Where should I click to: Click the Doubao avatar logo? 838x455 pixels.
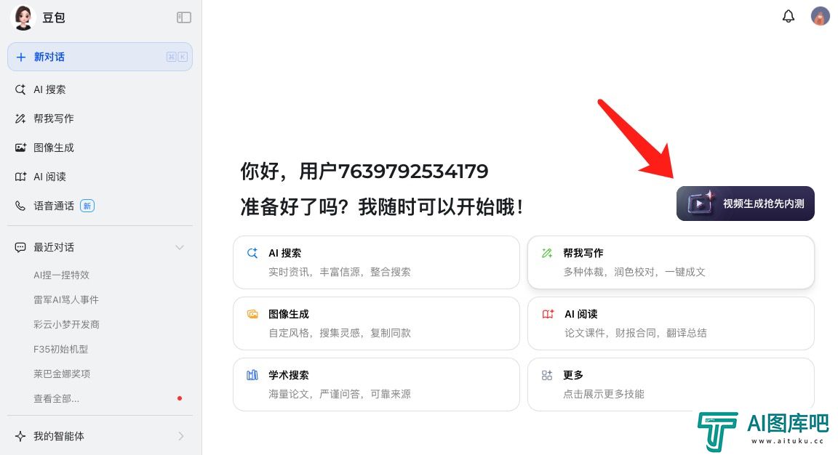pyautogui.click(x=23, y=17)
